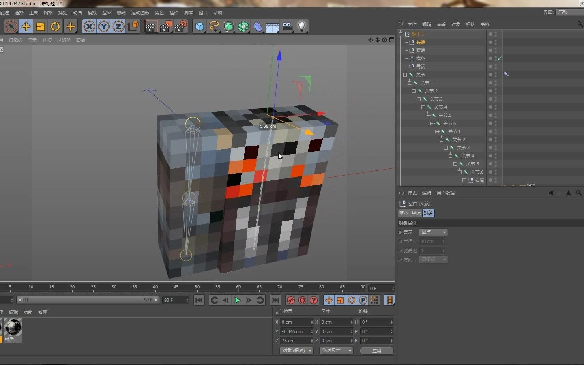Open the deformer blue capsule icon
The height and width of the screenshot is (365, 584).
point(258,27)
